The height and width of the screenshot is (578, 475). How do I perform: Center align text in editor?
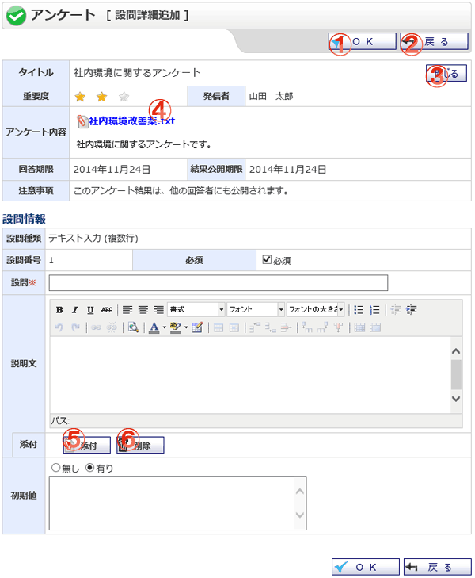pyautogui.click(x=143, y=310)
